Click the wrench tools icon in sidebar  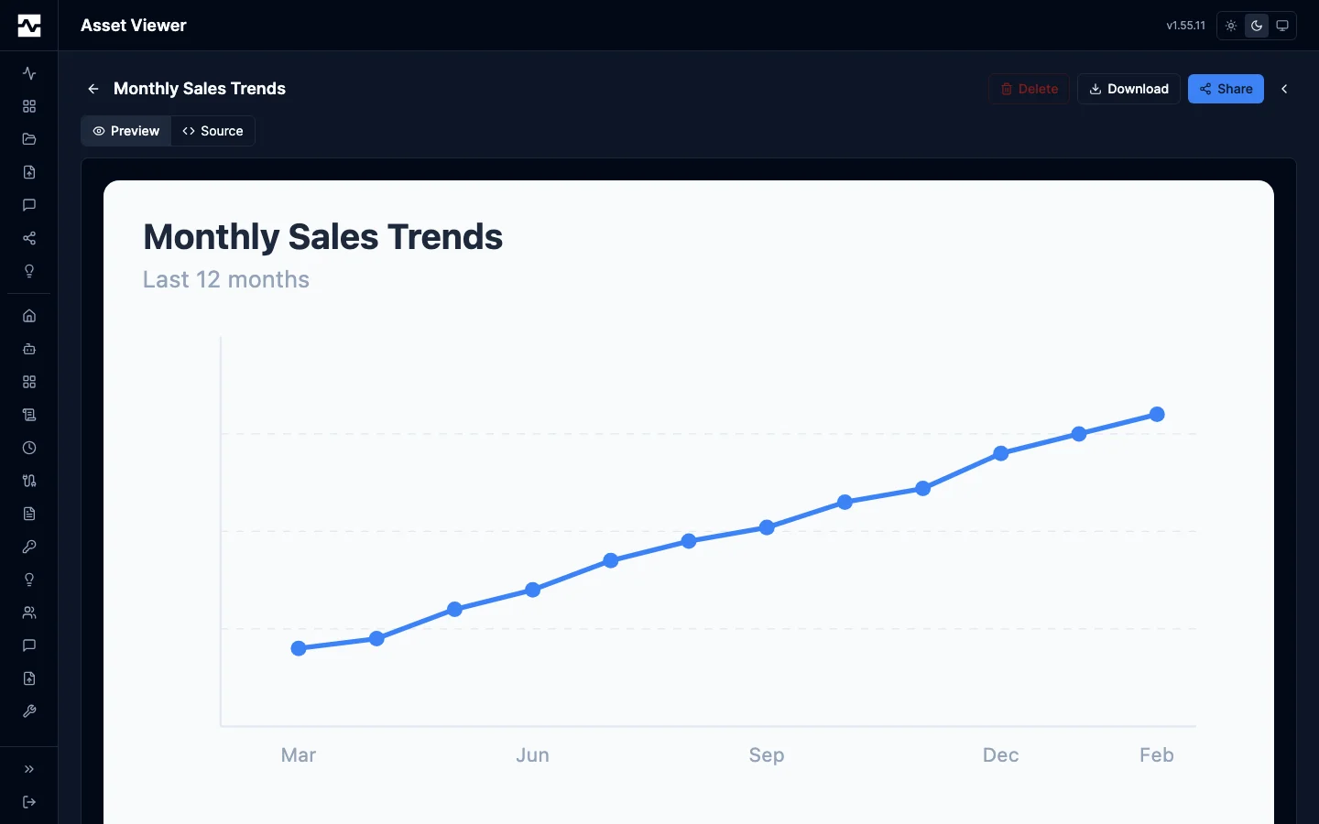pyautogui.click(x=29, y=711)
